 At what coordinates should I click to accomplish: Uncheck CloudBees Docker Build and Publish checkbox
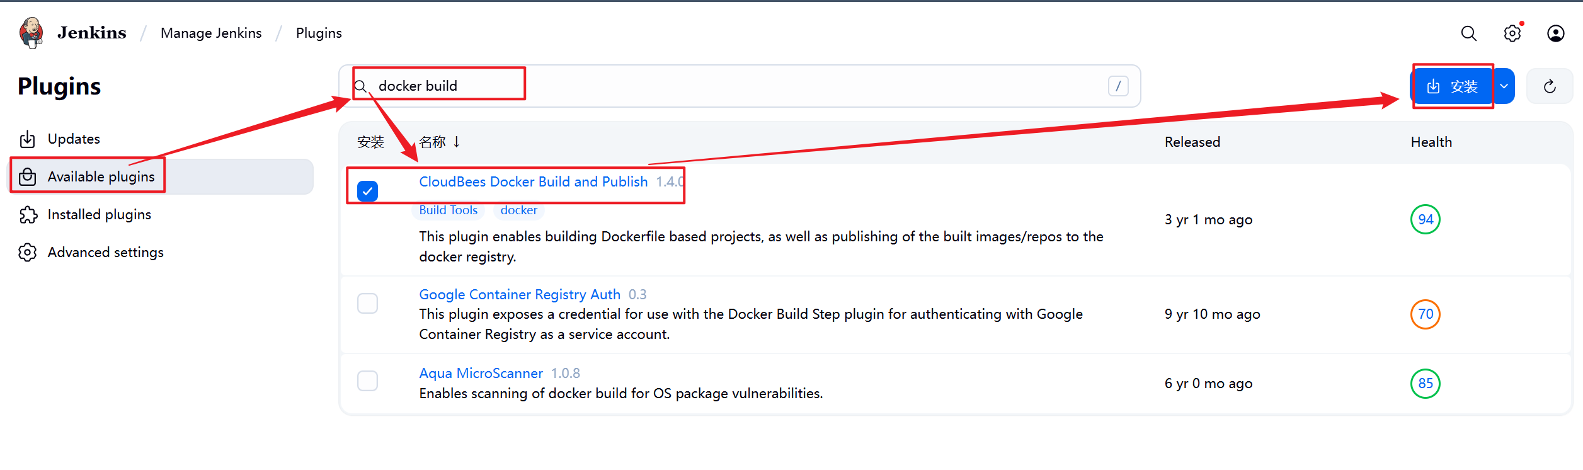pos(367,191)
